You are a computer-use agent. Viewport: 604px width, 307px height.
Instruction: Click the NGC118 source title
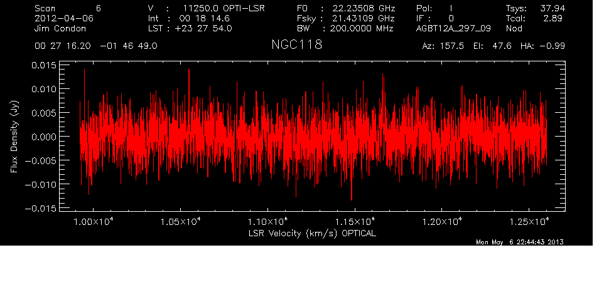[296, 44]
